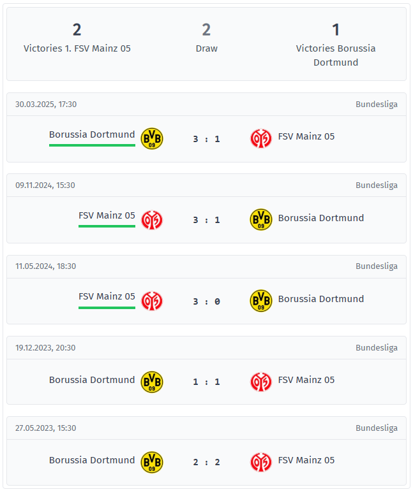
Task: Click the BVB logo in 30.03.2025 match
Action: (152, 138)
